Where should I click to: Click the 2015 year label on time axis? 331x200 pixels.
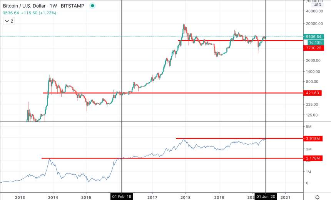pyautogui.click(x=86, y=197)
